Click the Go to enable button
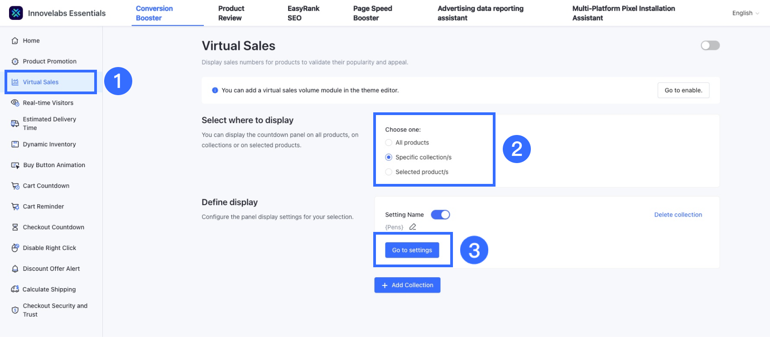The width and height of the screenshot is (770, 337). click(x=683, y=90)
